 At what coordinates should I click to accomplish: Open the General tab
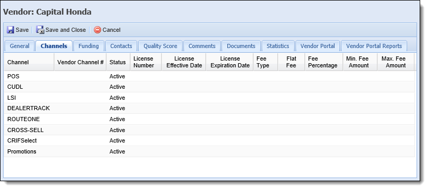click(19, 46)
